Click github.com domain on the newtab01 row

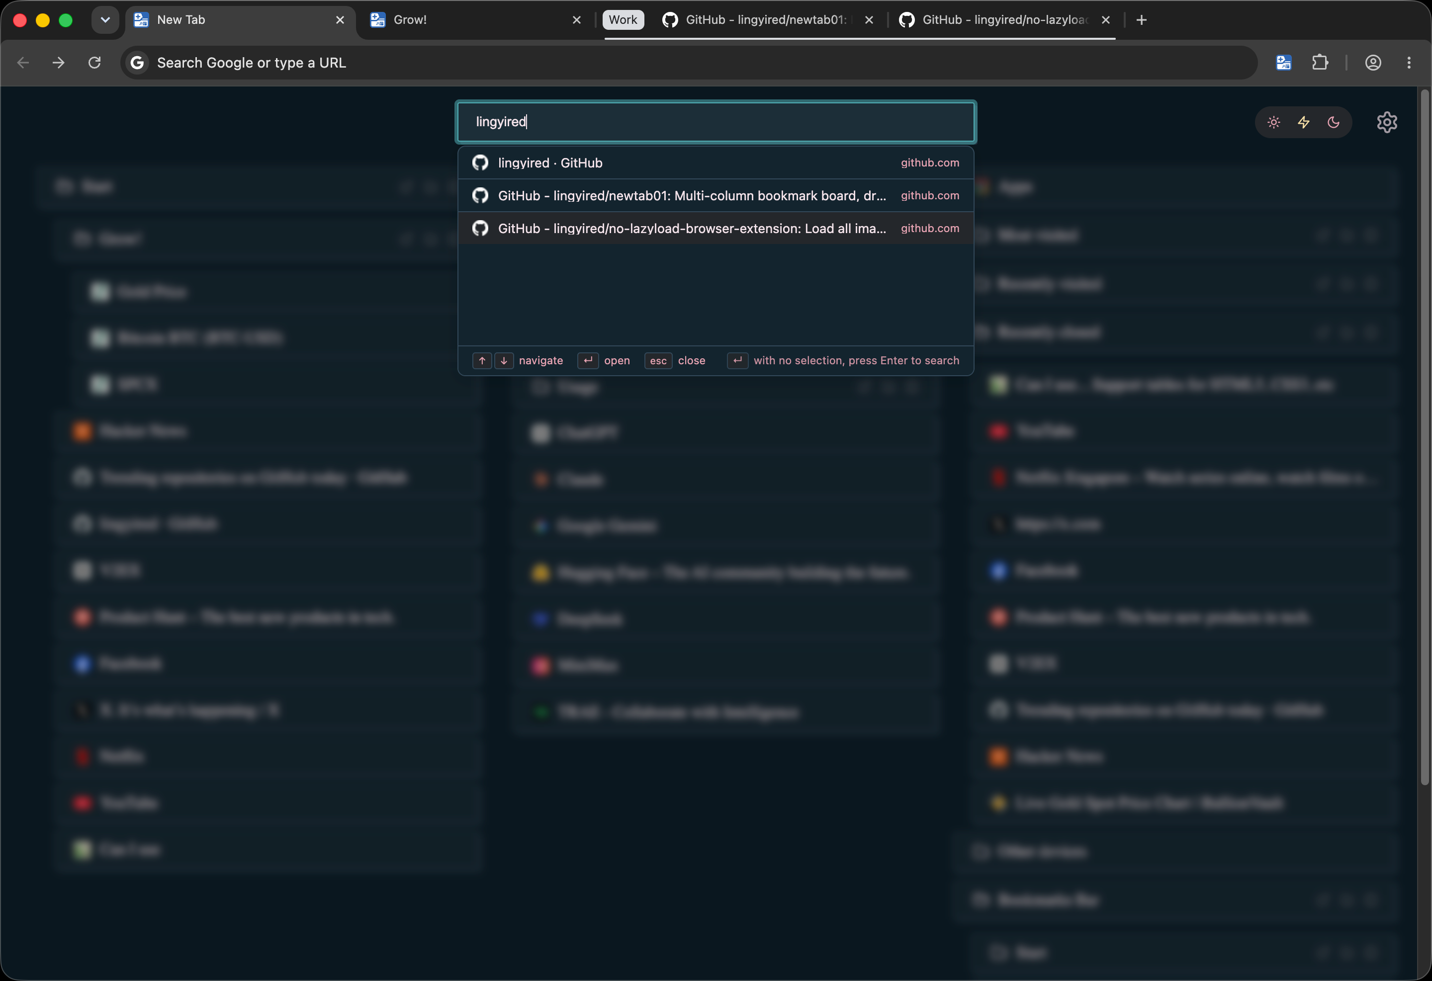tap(930, 196)
